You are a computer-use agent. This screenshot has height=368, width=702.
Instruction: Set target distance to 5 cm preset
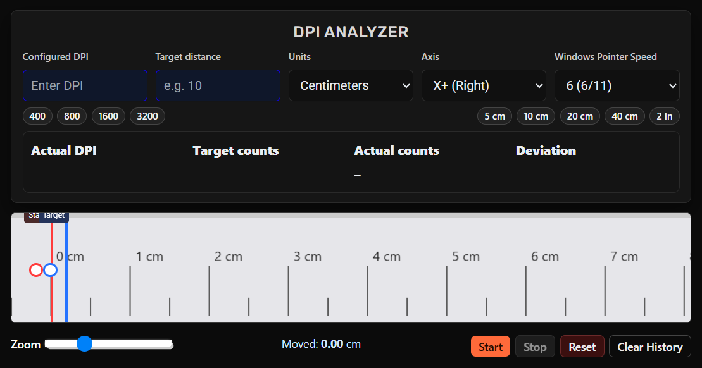(494, 116)
